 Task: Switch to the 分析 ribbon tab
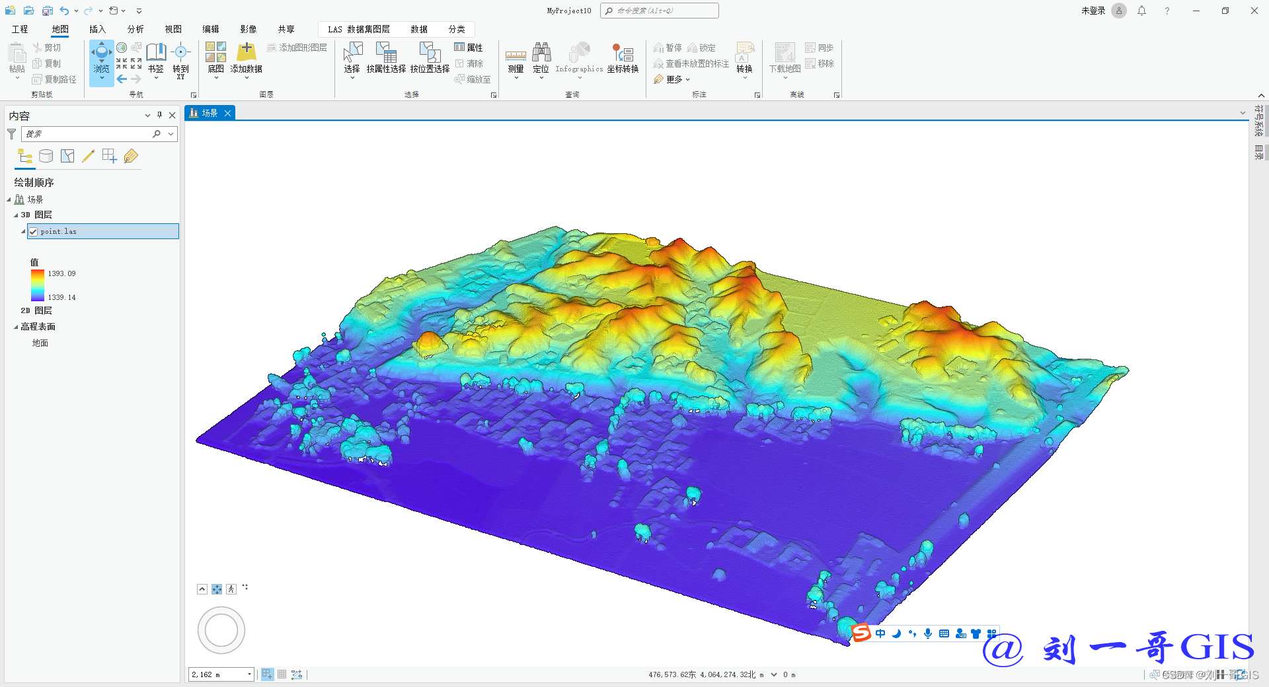[135, 29]
